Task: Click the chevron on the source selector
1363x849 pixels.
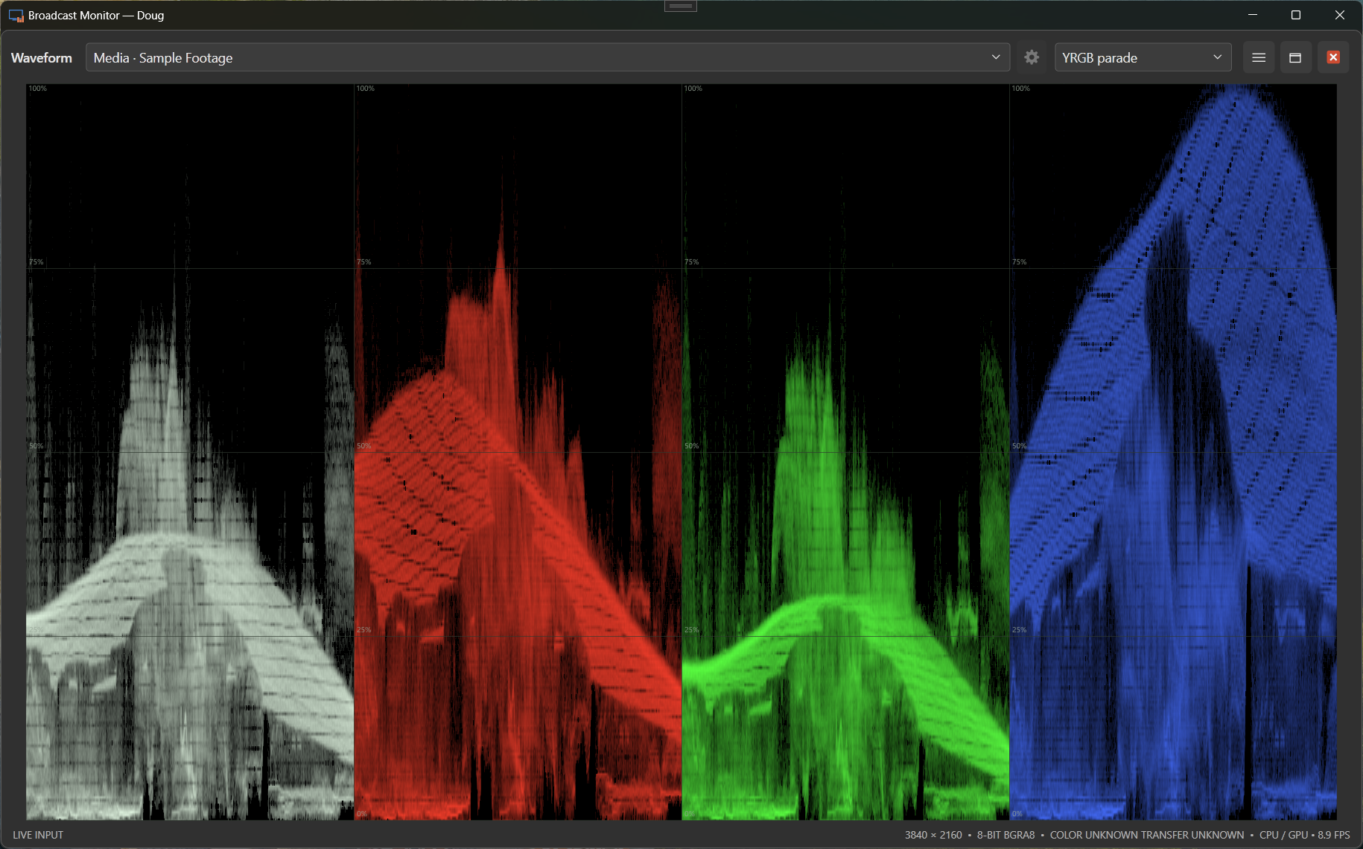Action: click(x=996, y=57)
